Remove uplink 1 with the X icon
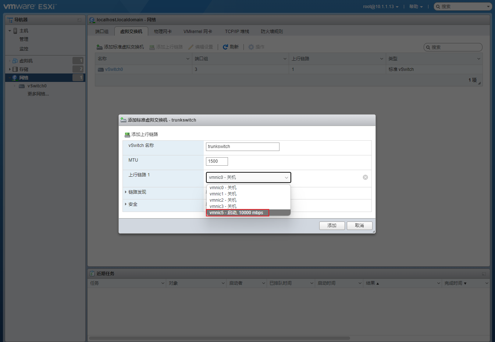 [365, 177]
